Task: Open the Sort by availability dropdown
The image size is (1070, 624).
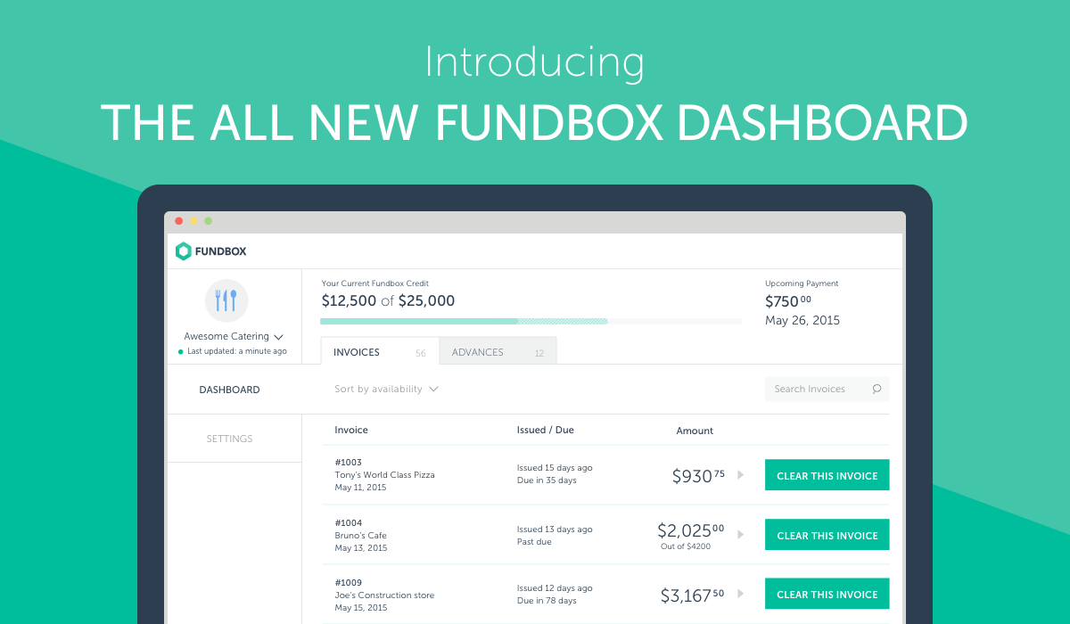Action: tap(386, 389)
